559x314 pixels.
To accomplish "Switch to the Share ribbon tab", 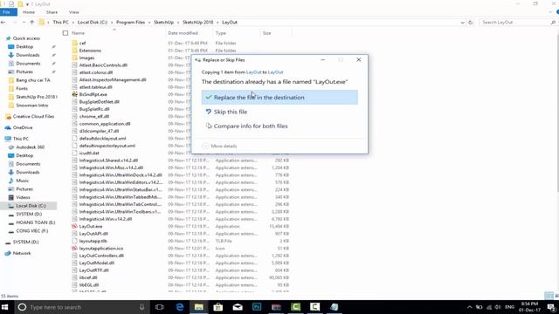I will pos(52,12).
